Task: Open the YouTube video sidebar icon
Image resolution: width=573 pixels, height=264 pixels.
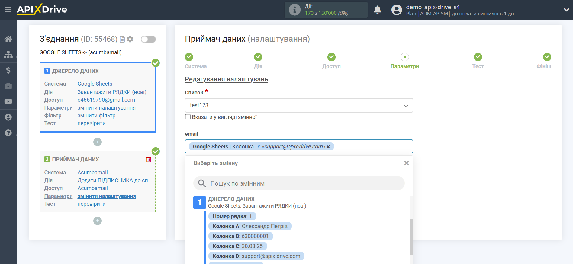Action: [8, 102]
